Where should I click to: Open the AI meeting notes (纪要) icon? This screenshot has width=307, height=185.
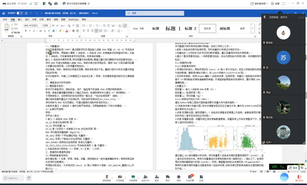190,178
